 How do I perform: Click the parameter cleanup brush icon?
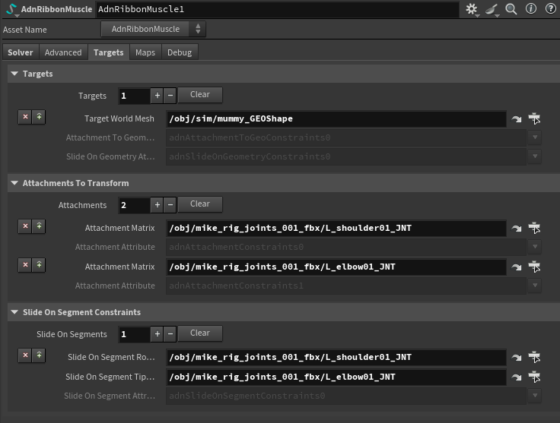(x=492, y=9)
